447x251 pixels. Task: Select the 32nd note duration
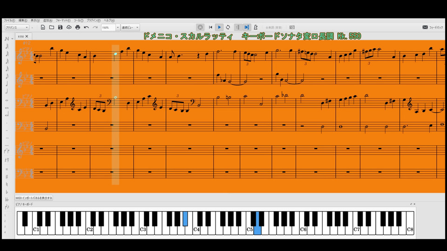pos(7,61)
